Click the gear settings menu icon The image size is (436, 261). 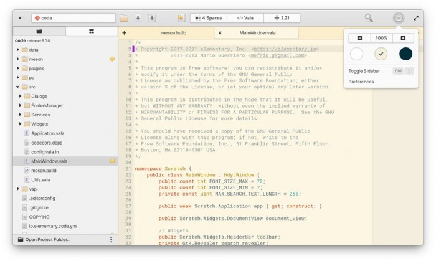pyautogui.click(x=398, y=18)
